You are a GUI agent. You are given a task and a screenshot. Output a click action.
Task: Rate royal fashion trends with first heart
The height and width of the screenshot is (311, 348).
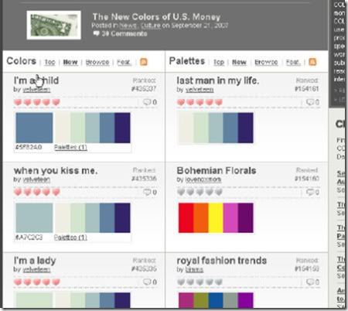181,282
